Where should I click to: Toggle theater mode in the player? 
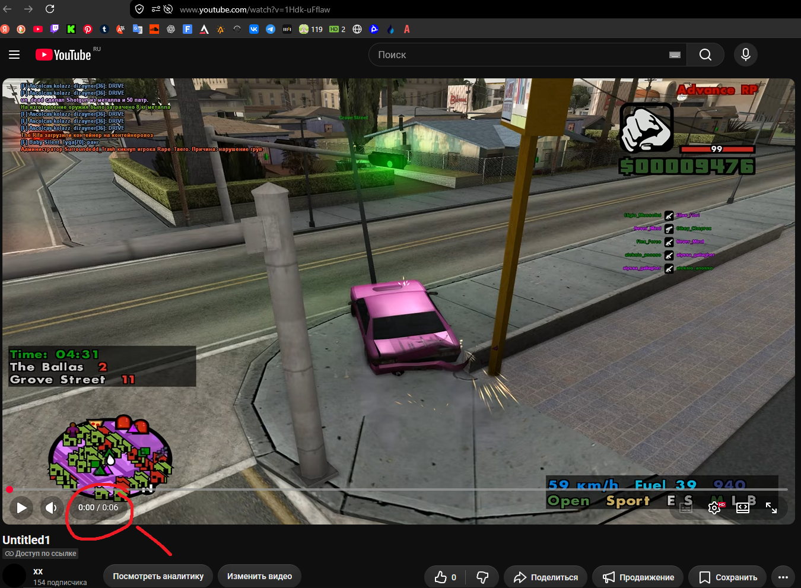click(x=743, y=508)
